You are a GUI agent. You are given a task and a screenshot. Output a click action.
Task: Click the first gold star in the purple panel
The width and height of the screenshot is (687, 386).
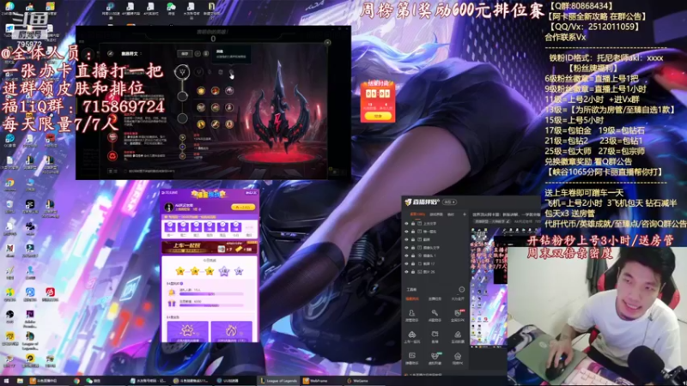point(180,271)
